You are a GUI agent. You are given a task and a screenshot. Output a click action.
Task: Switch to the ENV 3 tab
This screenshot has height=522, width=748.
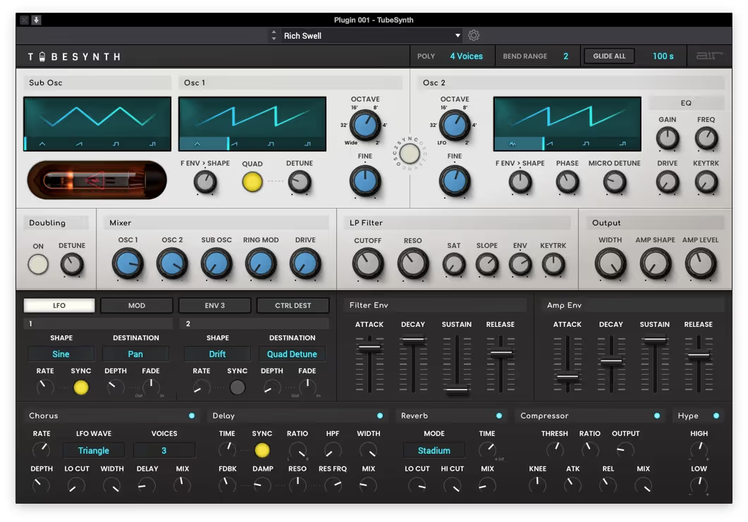[214, 306]
